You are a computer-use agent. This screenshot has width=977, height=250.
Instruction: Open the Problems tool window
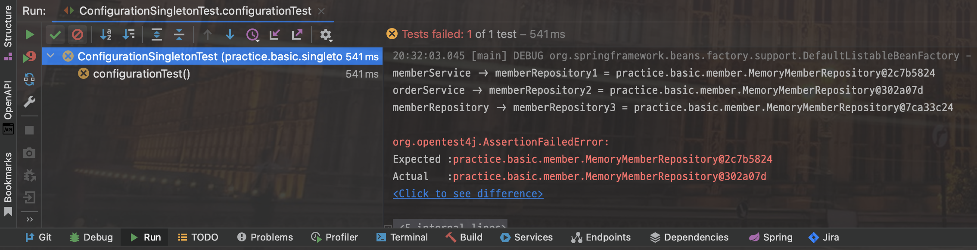tap(265, 237)
